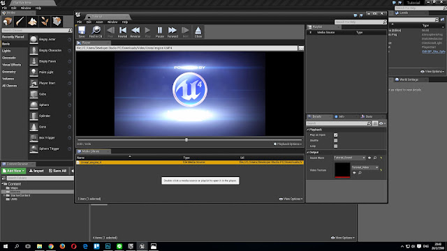Select the Paint mode brush icon
This screenshot has width=447, height=251.
tap(20, 22)
